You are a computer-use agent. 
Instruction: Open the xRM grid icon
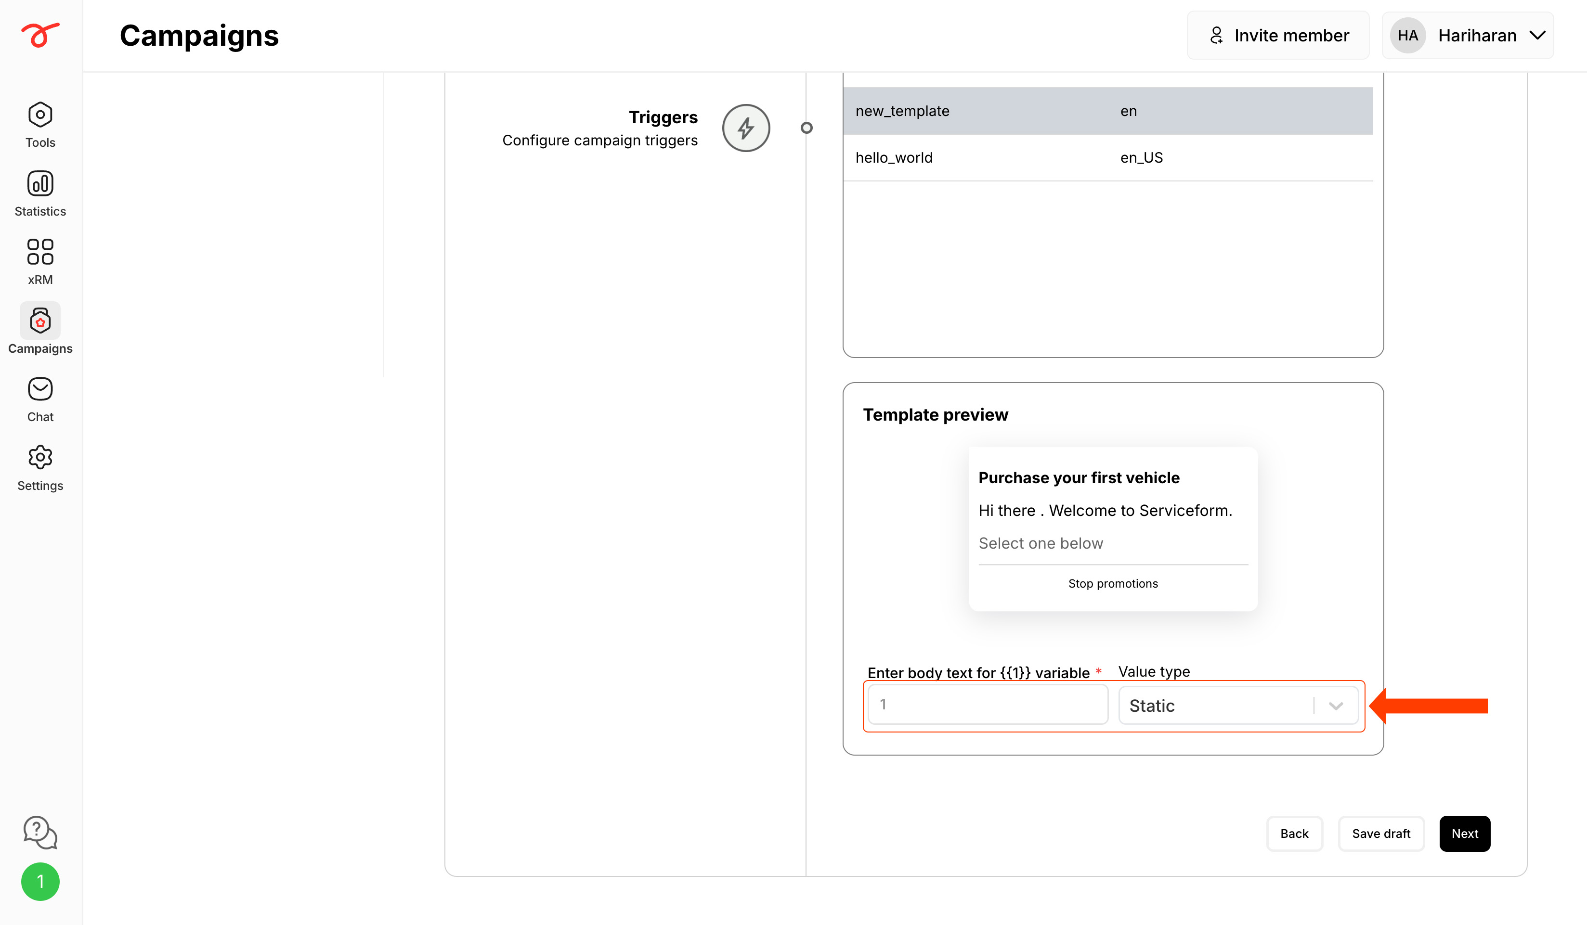(x=40, y=252)
